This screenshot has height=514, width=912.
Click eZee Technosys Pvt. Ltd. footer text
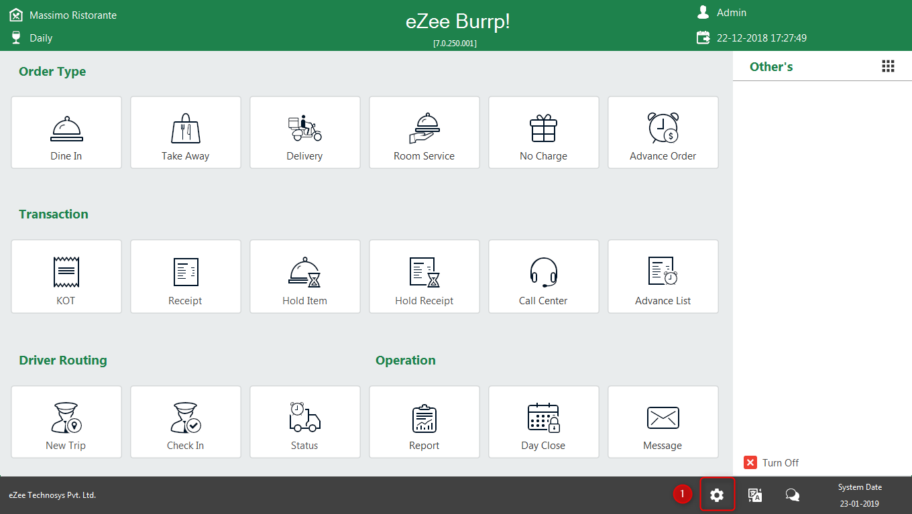(x=52, y=495)
